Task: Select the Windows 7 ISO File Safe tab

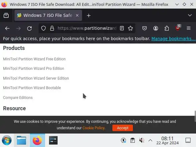Action: click(48, 15)
